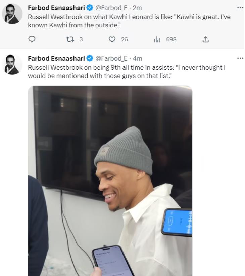
Task: Open more options on the 2m-old tweet
Action: [x=240, y=7]
